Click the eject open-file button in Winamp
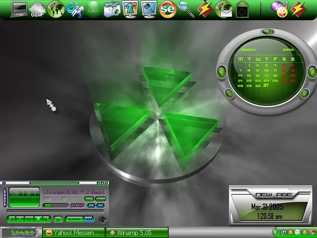 tap(58, 219)
